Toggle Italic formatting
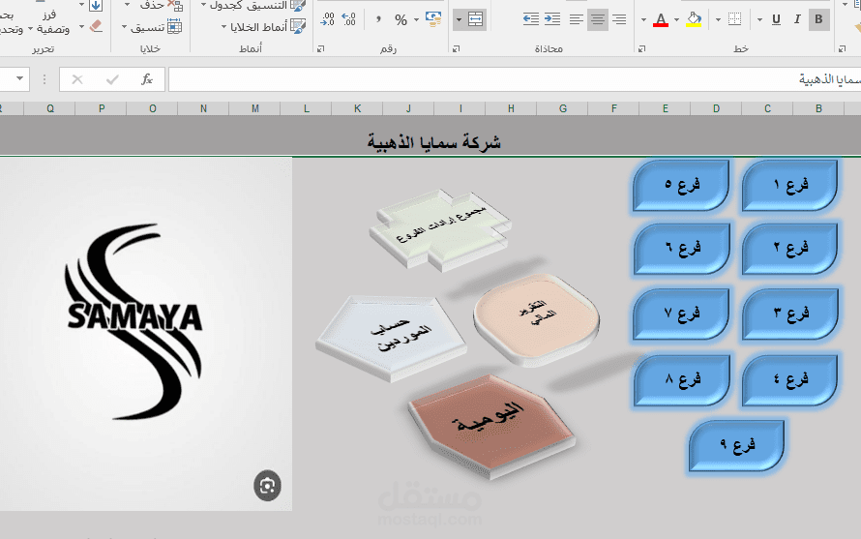 (x=797, y=19)
